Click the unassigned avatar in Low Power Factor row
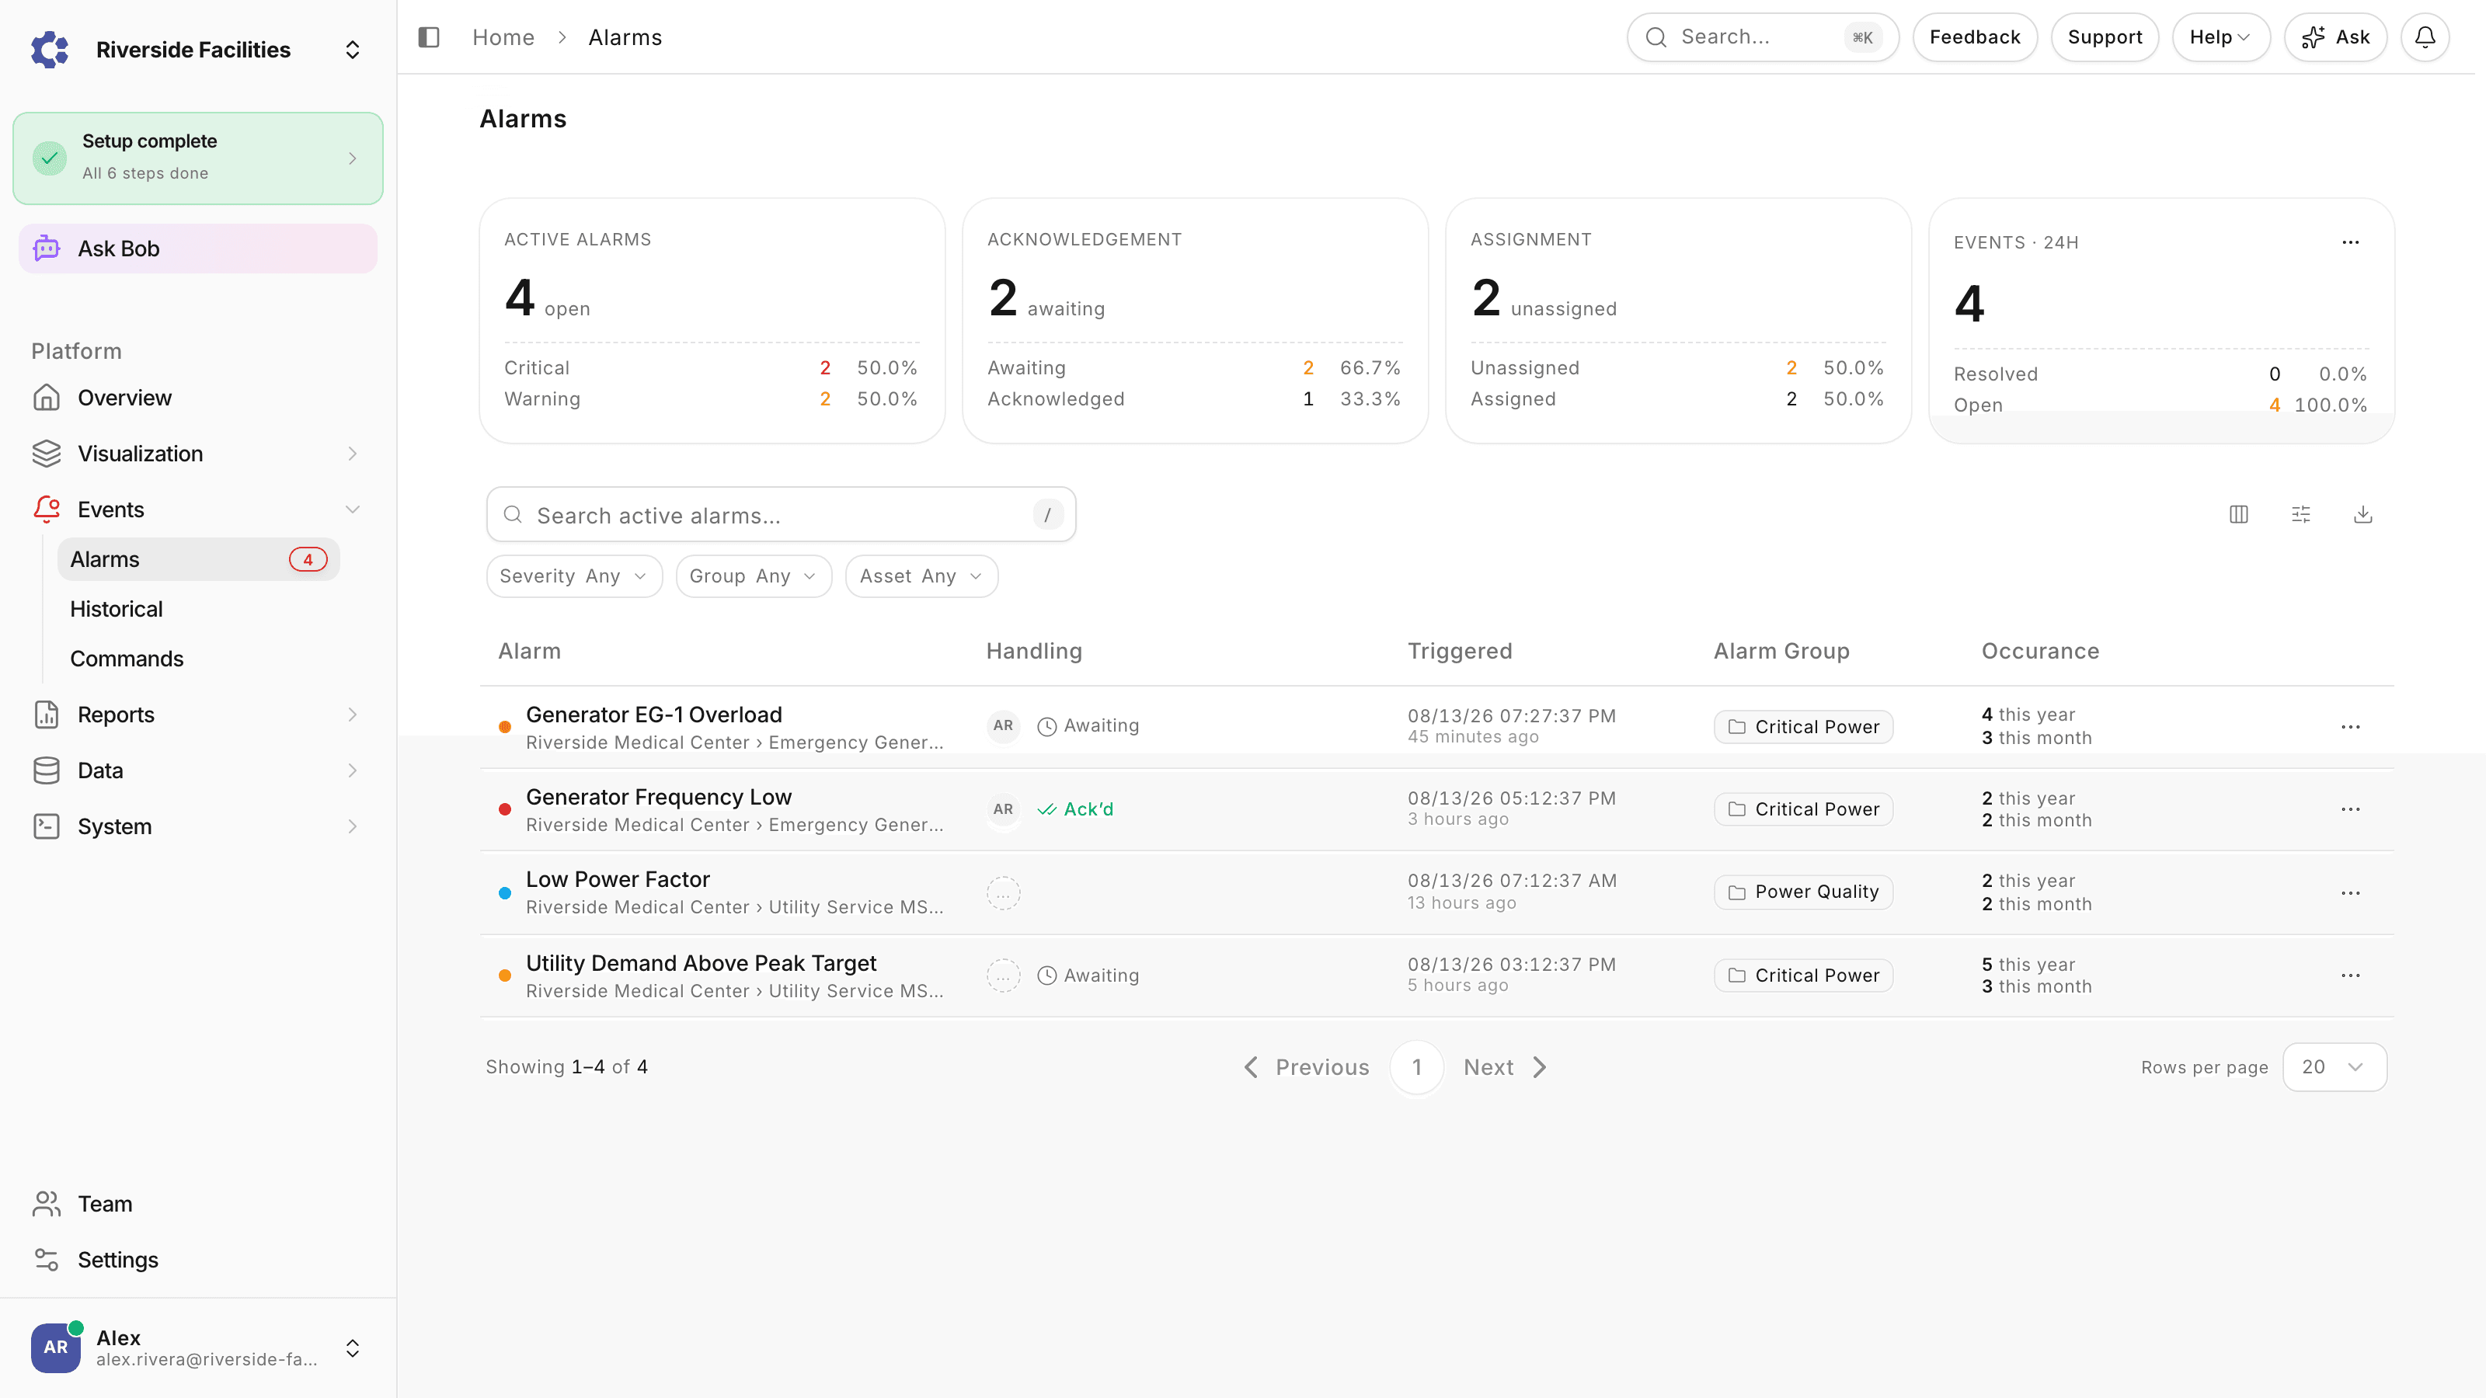Screen dimensions: 2486x1398 click(x=1003, y=892)
